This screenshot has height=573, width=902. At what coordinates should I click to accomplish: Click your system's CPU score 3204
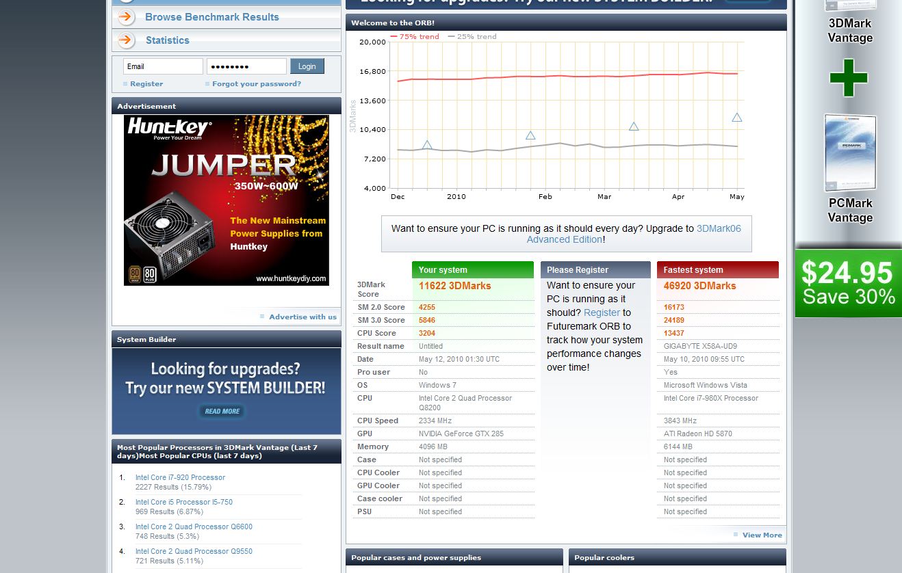[427, 334]
